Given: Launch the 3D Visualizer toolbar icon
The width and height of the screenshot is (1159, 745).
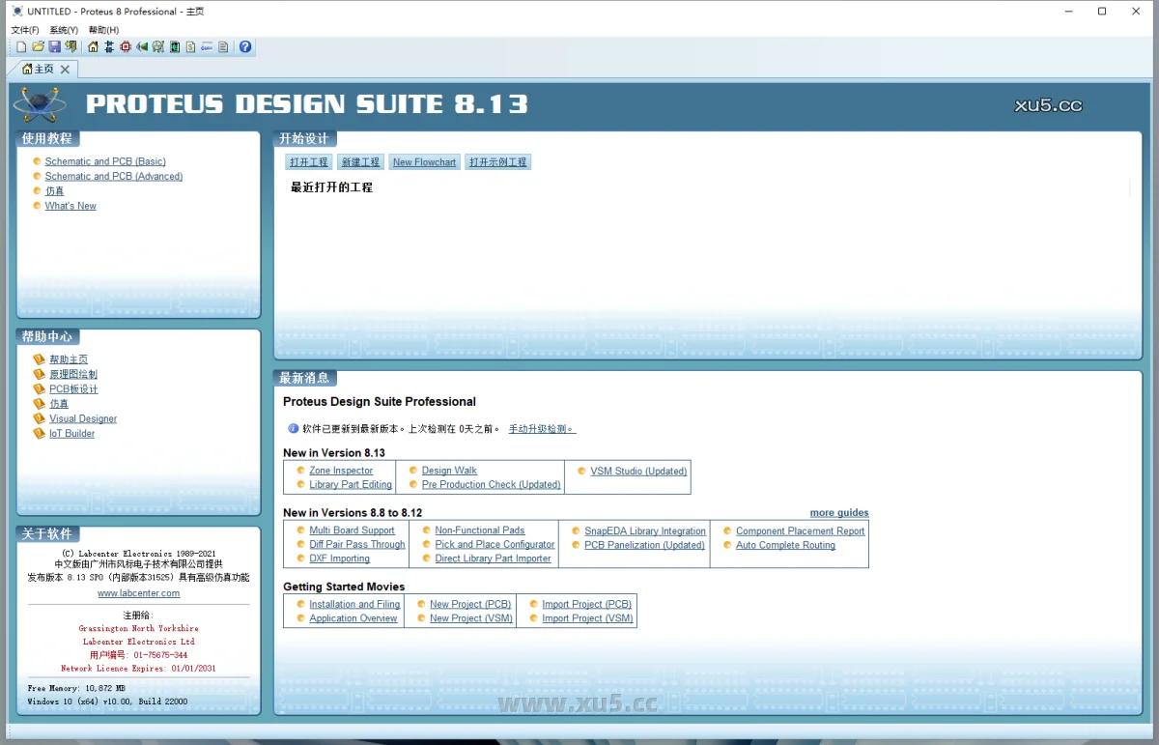Looking at the screenshot, I should coord(142,46).
